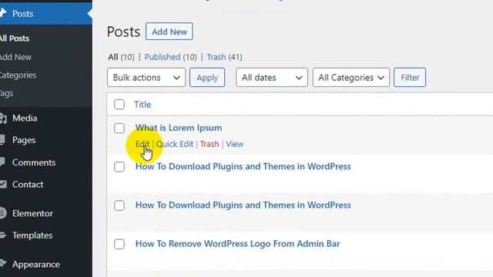Show All (10) posts filter
This screenshot has width=493, height=277.
click(x=121, y=57)
